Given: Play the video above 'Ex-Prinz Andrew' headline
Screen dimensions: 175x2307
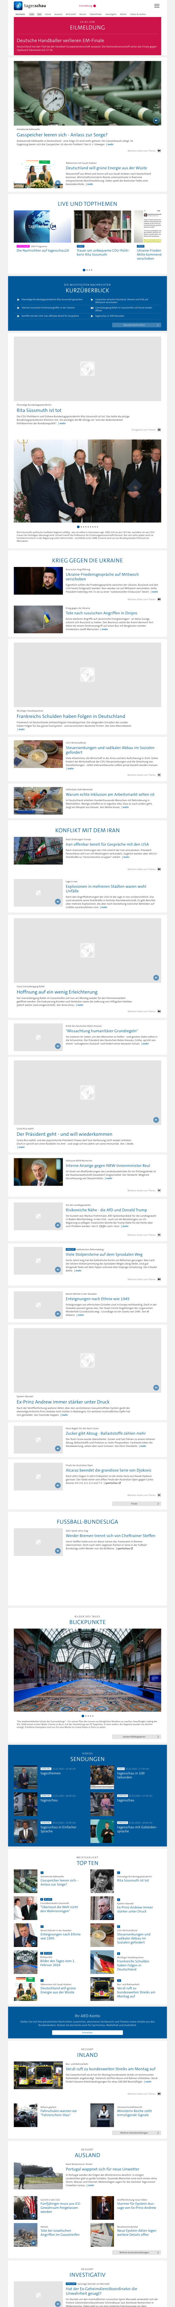Looking at the screenshot, I should (156, 1386).
